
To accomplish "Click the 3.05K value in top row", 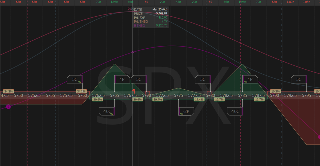I will coord(307,2).
